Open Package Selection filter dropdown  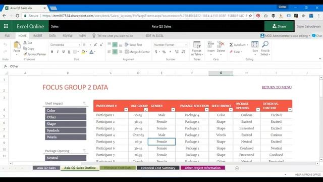pyautogui.click(x=206, y=110)
